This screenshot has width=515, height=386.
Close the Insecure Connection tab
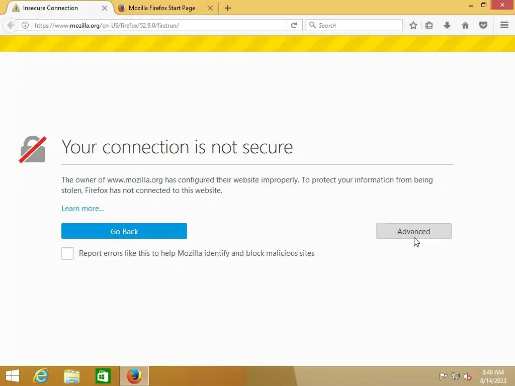point(105,8)
